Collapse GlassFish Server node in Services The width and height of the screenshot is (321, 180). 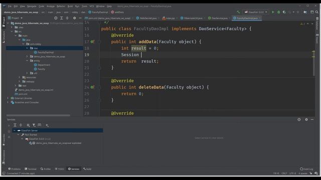pyautogui.click(x=15, y=130)
